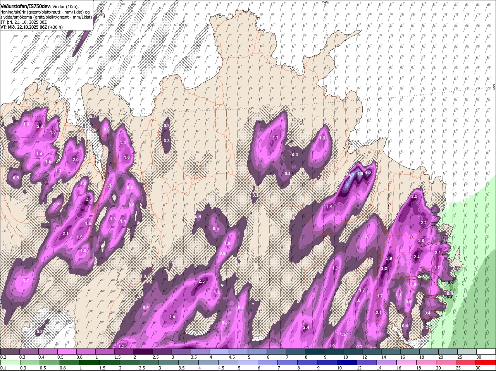Image resolution: width=496 pixels, height=371 pixels.
Task: Click the 3.2 precipitation value on the map
Action: (x=384, y=268)
